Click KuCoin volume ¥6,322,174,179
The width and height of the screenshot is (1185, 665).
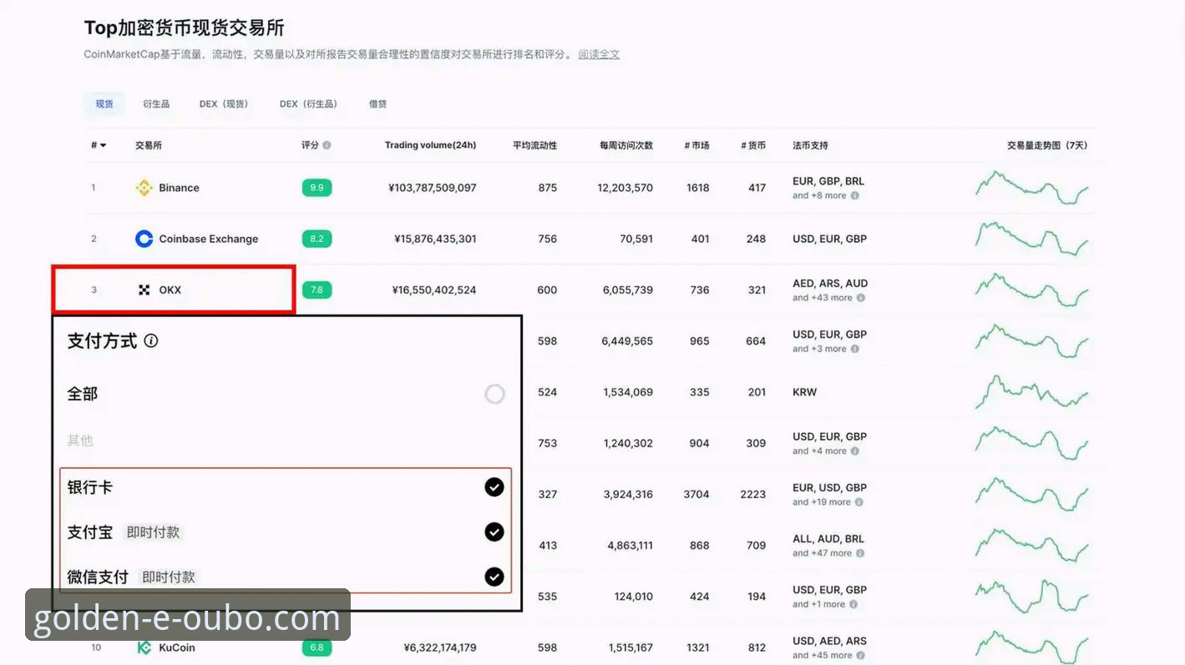tap(440, 647)
